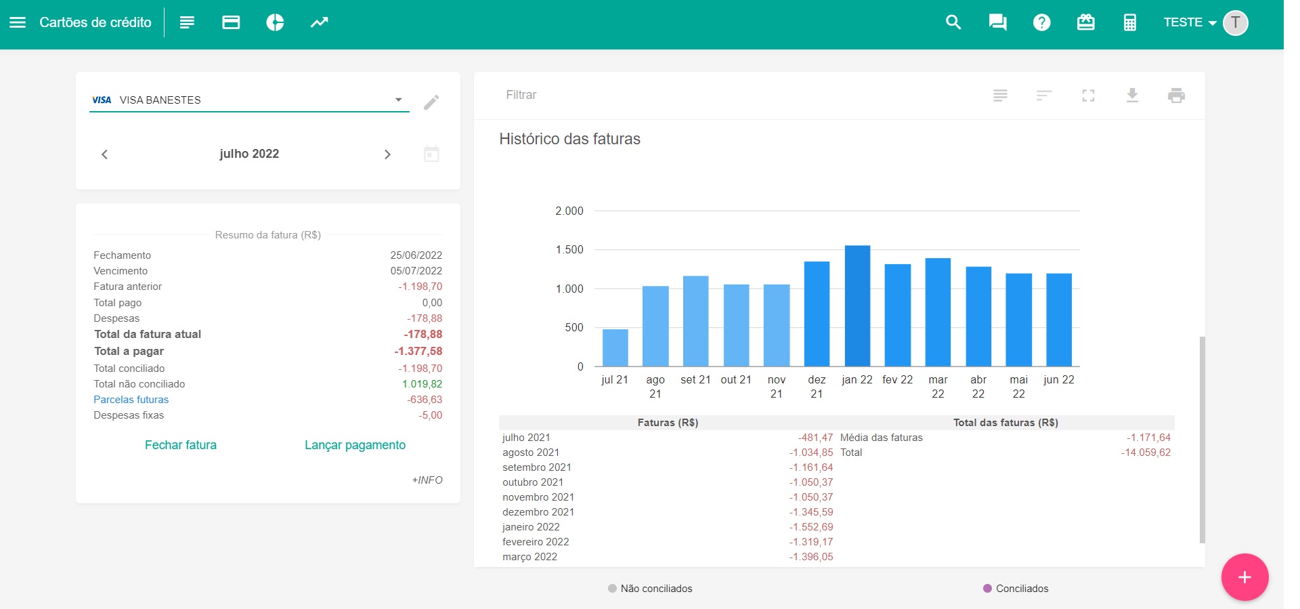Open the hamburger navigation menu
This screenshot has height=609, width=1300.
pos(18,22)
